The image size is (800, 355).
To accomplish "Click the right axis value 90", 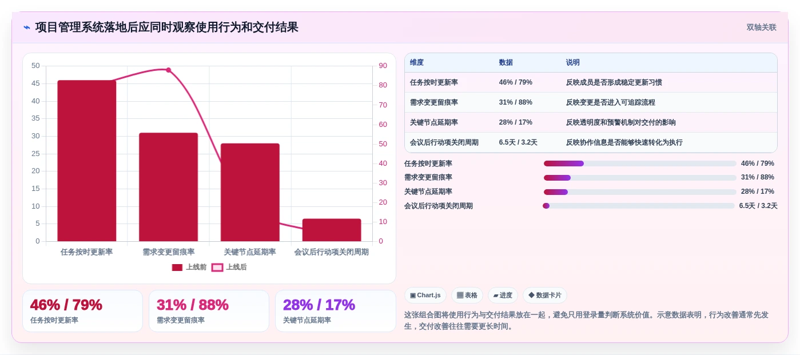I will (x=383, y=66).
